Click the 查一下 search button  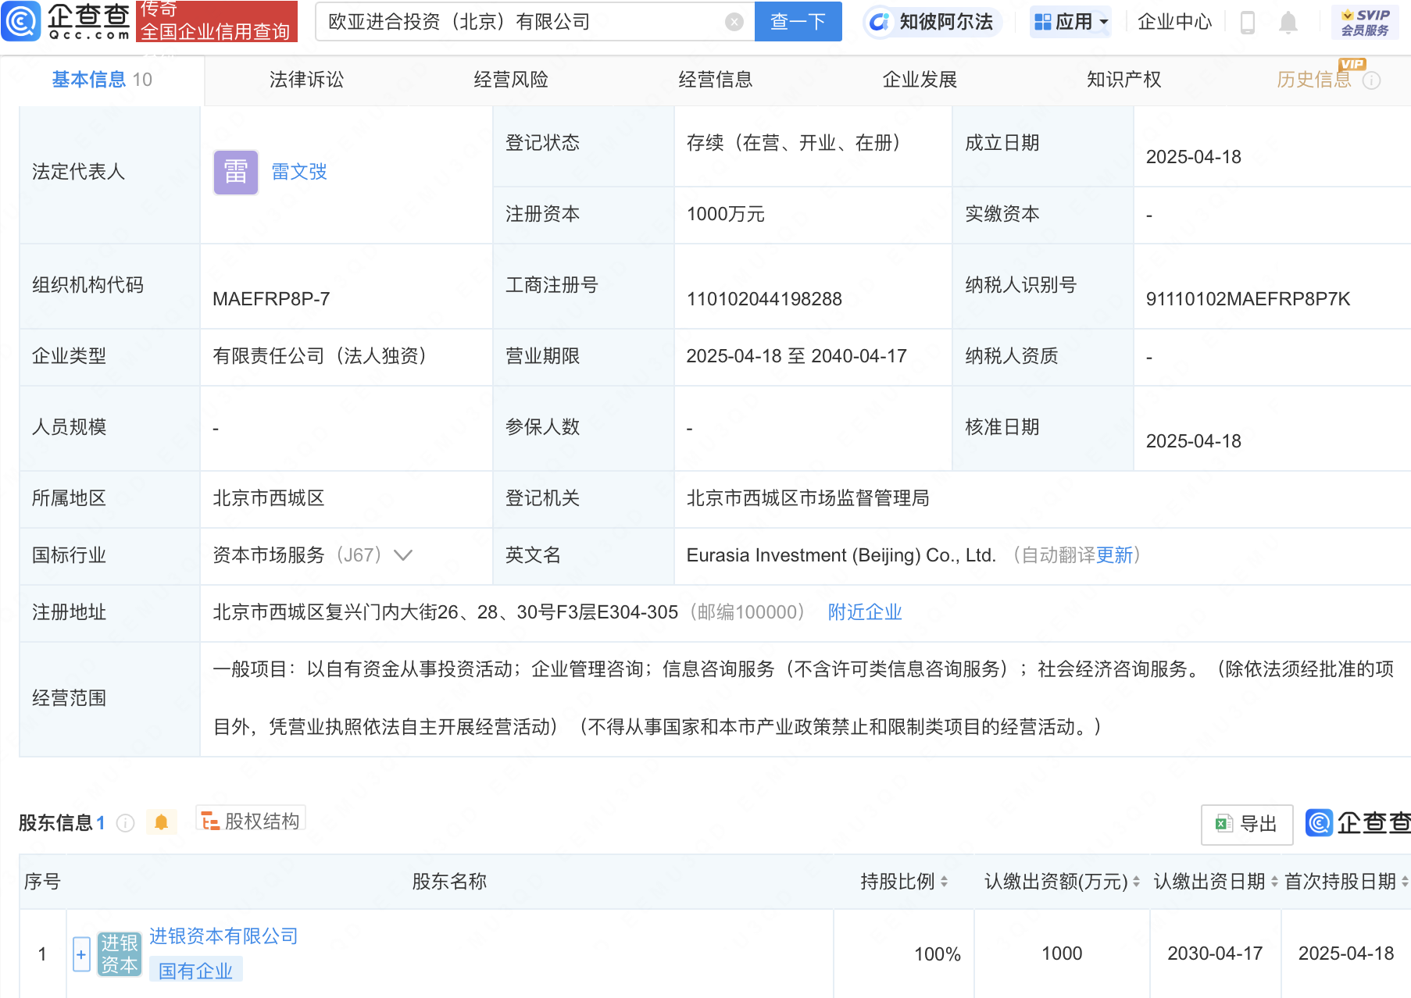pyautogui.click(x=798, y=22)
